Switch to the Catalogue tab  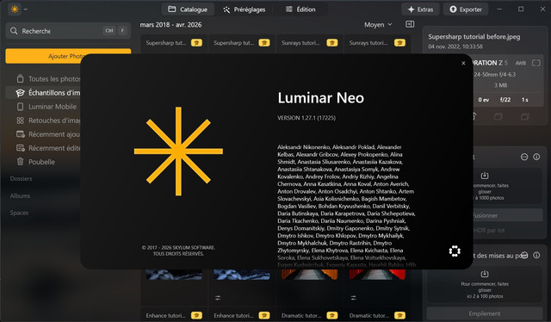coord(188,9)
